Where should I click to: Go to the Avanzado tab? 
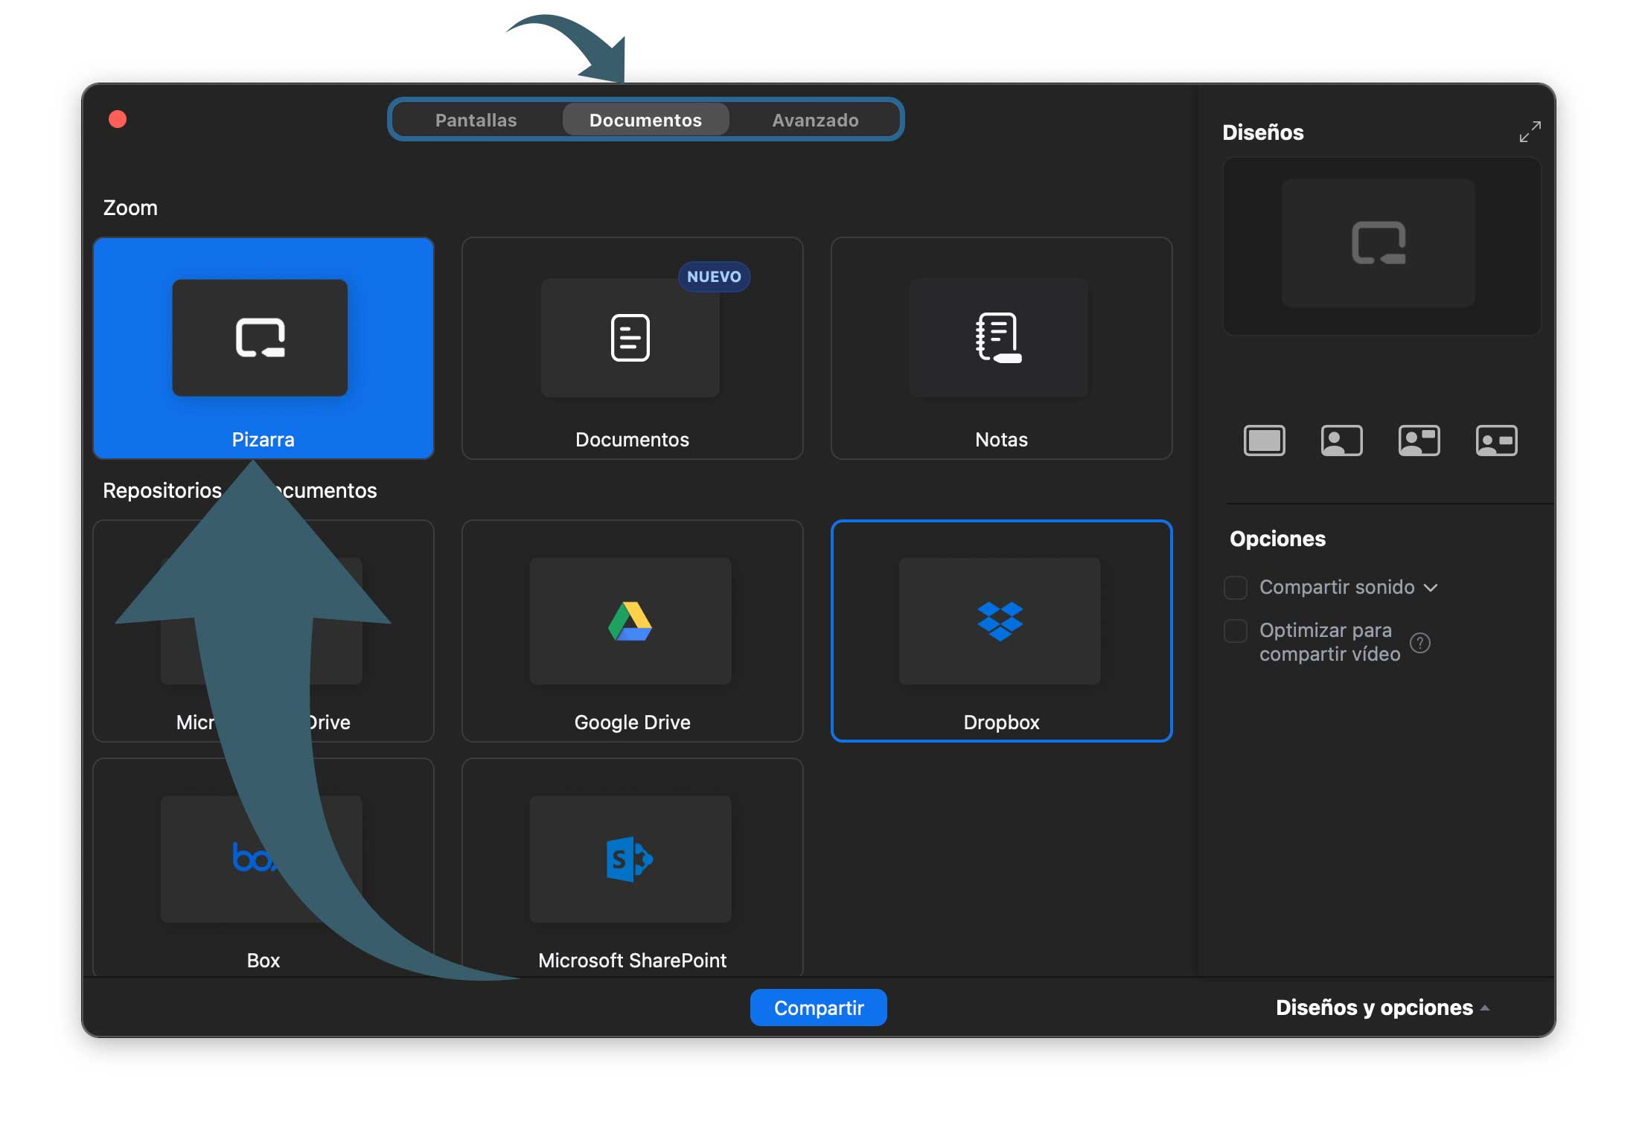pyautogui.click(x=815, y=120)
